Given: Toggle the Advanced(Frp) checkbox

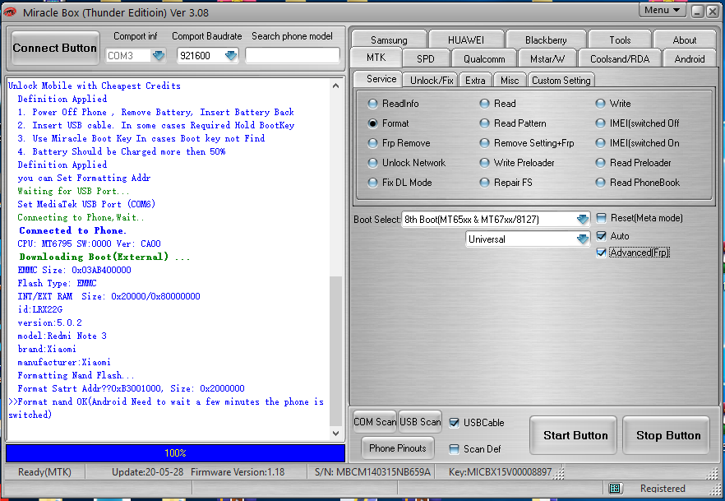Looking at the screenshot, I should 601,253.
